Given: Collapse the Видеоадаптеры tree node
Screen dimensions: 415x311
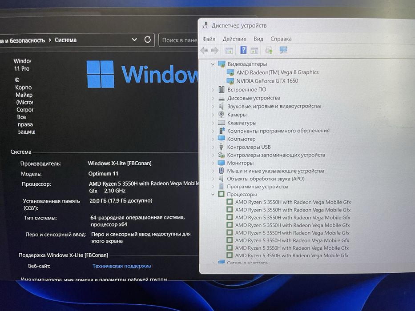Looking at the screenshot, I should tap(213, 64).
